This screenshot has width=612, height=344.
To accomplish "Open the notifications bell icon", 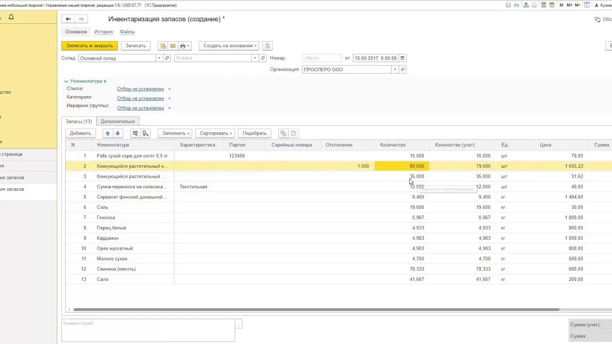I will pos(11,17).
